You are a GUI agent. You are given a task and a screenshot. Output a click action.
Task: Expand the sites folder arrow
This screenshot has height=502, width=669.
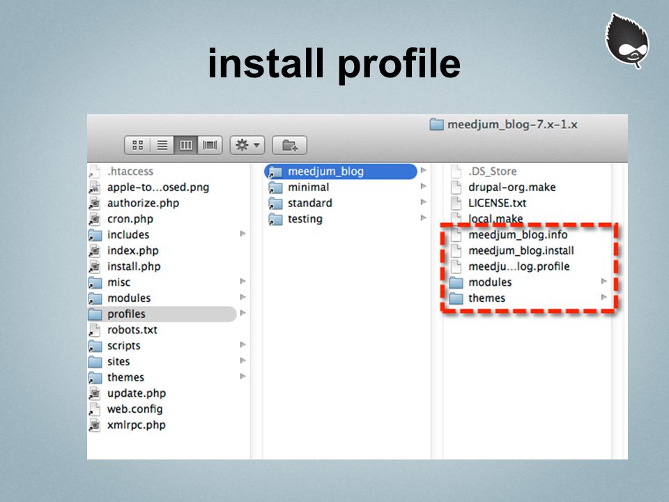click(x=243, y=360)
